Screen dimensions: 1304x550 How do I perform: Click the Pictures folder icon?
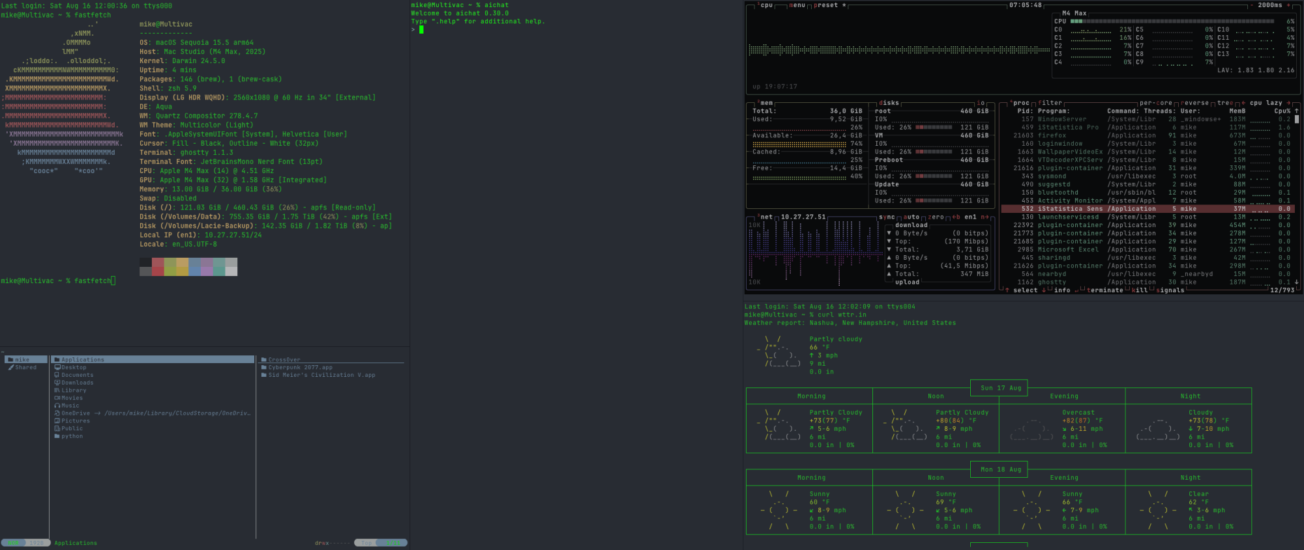tap(57, 421)
